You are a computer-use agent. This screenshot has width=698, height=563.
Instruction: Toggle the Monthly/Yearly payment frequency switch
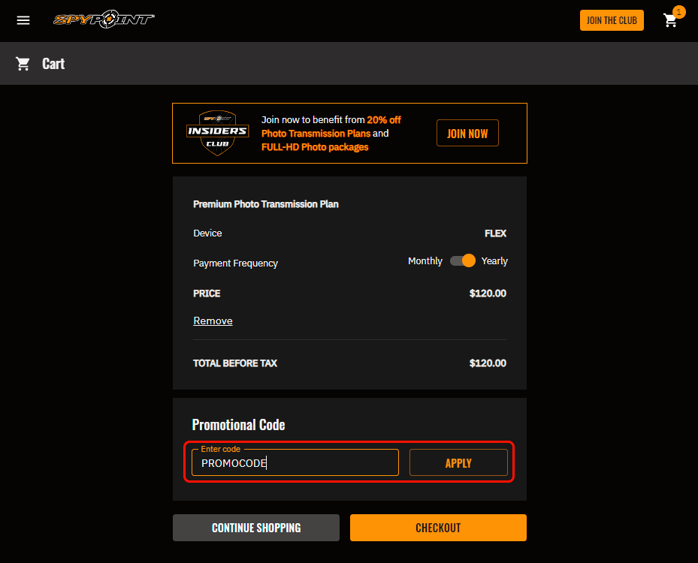point(463,260)
